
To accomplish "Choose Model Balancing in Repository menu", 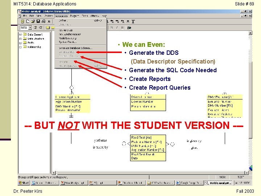I will click(80, 38).
